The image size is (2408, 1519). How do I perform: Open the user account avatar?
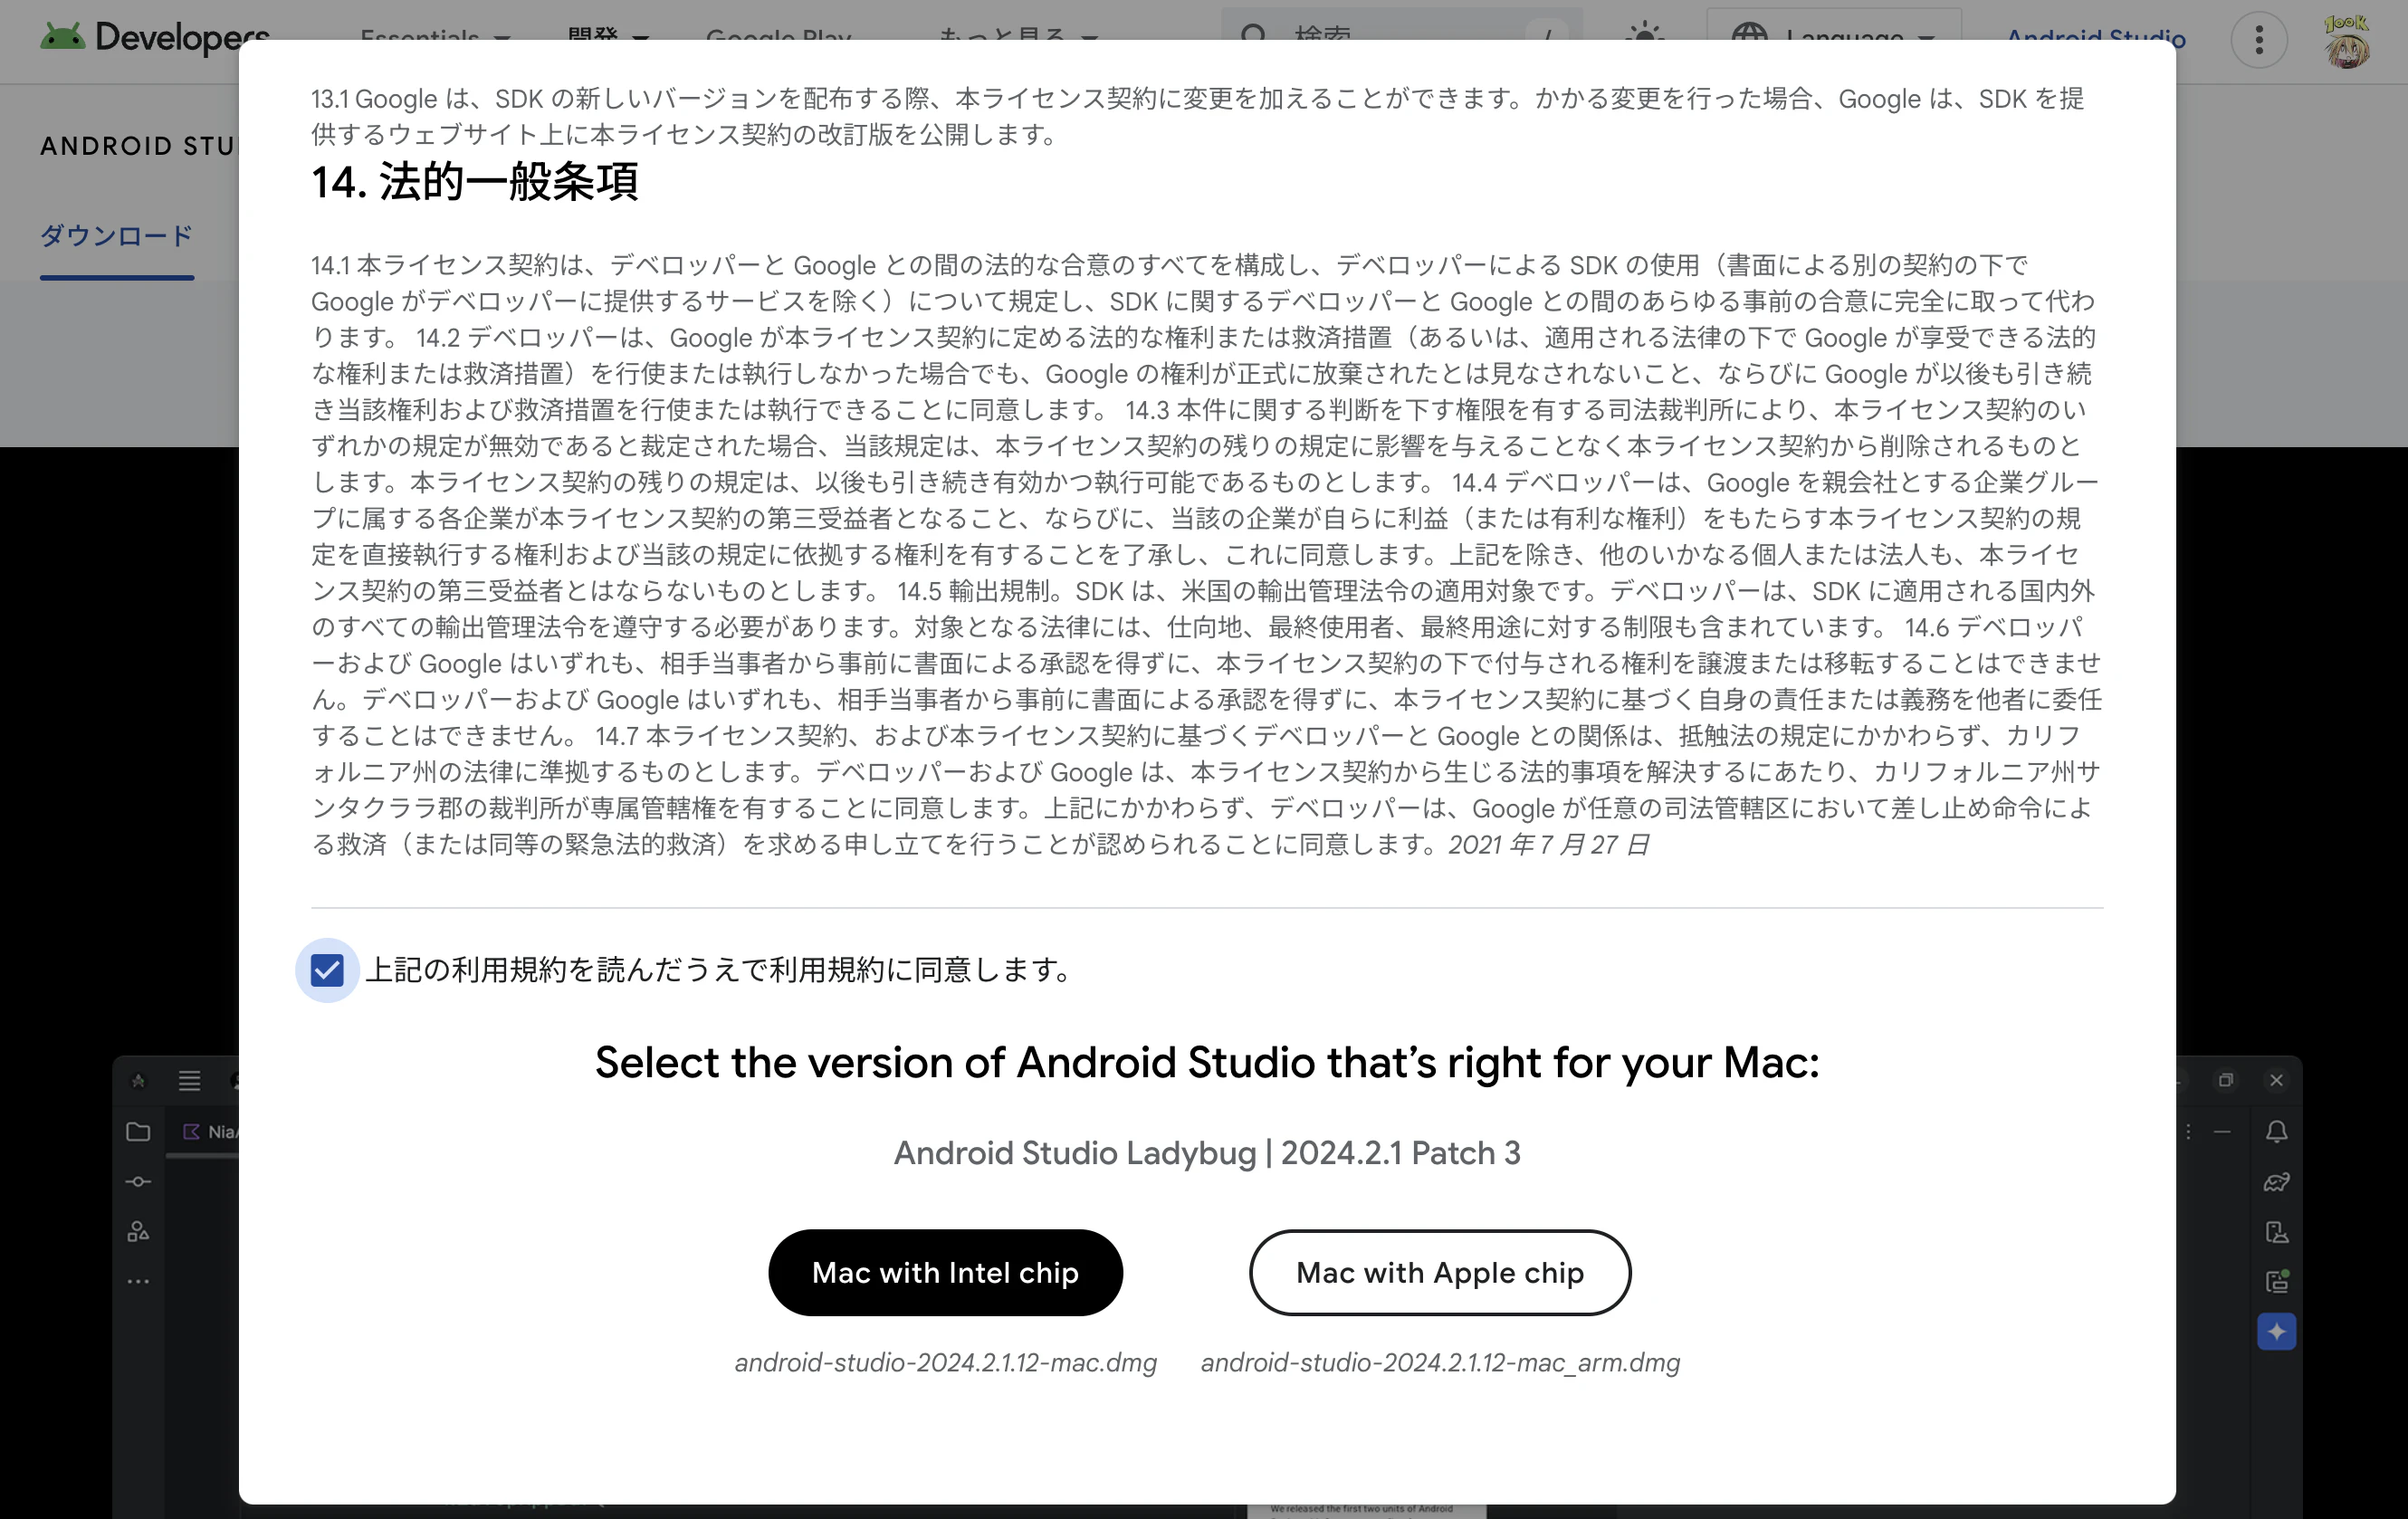pyautogui.click(x=2346, y=40)
